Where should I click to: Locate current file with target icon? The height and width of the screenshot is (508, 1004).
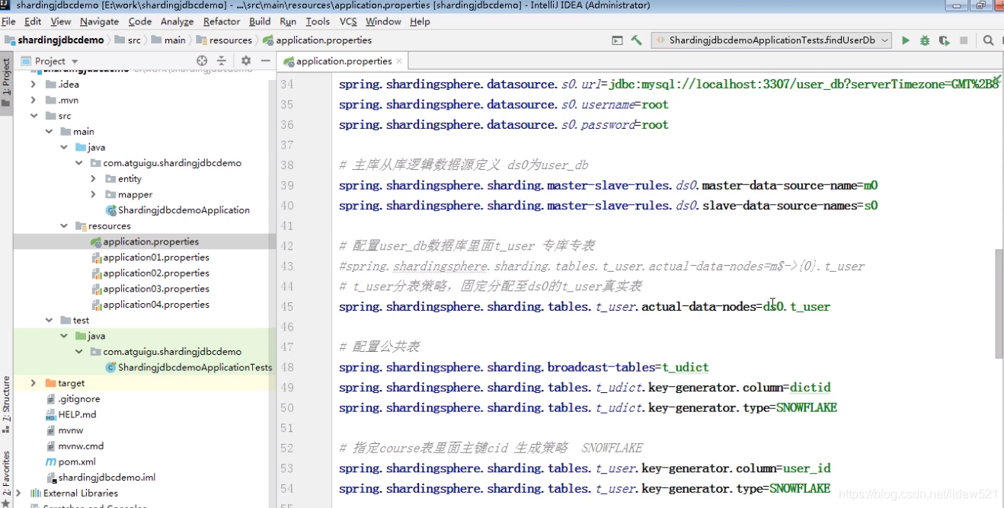point(202,61)
